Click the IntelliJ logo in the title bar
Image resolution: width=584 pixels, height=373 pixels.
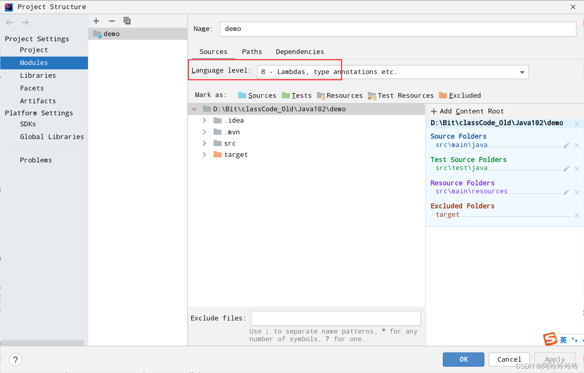(9, 7)
